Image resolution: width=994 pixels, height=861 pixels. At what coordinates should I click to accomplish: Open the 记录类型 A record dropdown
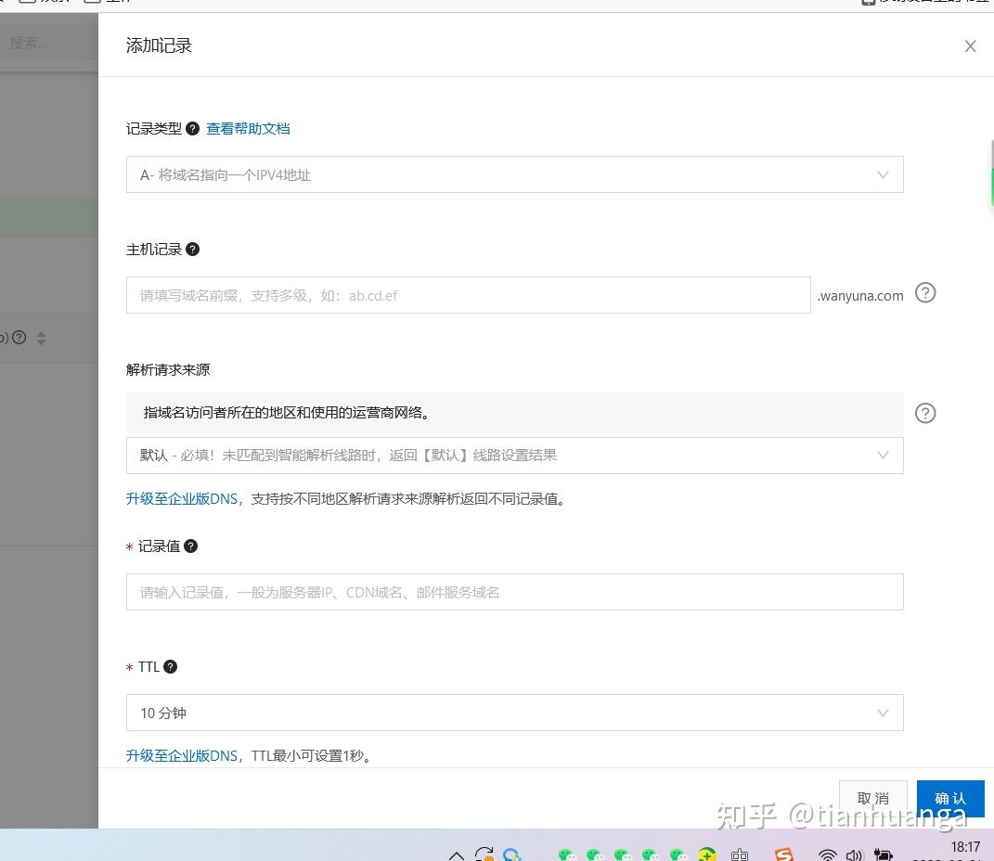pyautogui.click(x=514, y=174)
